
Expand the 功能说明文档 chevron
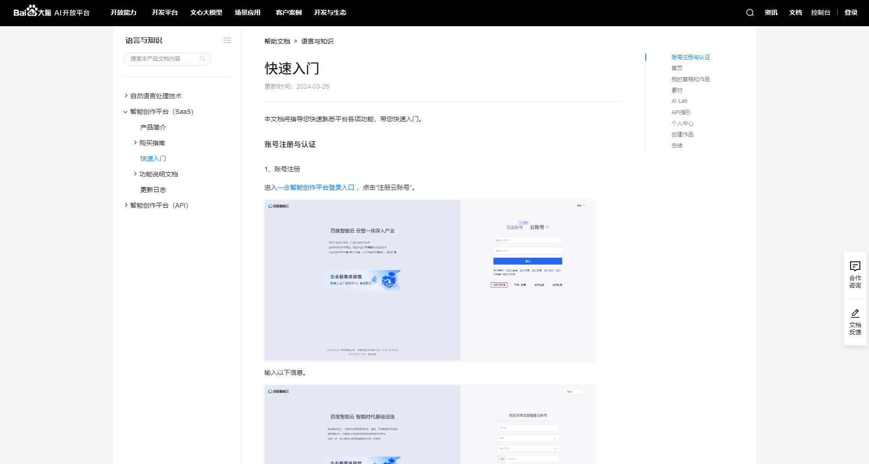pos(135,174)
